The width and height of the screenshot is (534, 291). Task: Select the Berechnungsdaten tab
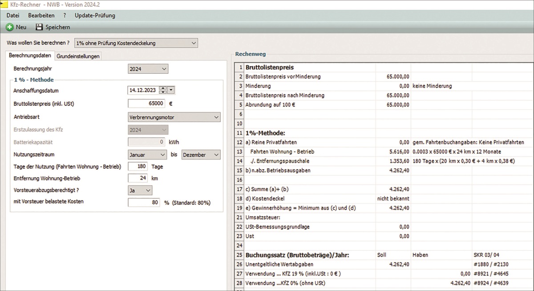[30, 56]
